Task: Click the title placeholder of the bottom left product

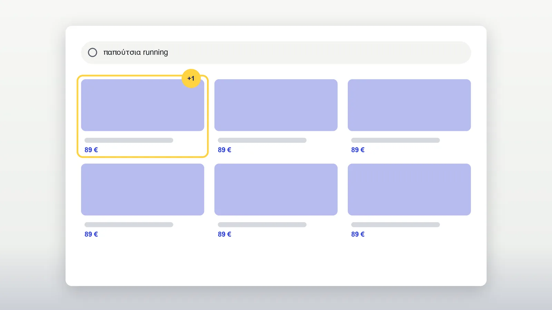Action: click(129, 225)
